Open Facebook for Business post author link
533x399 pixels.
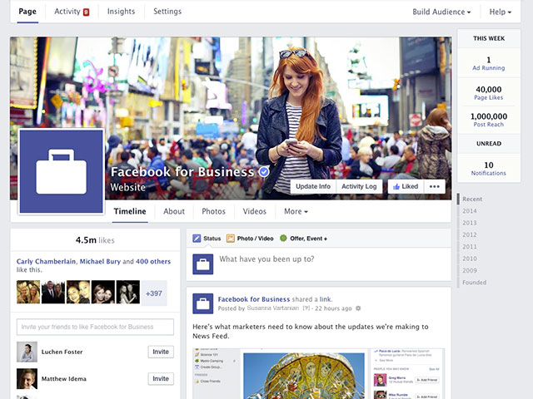254,299
